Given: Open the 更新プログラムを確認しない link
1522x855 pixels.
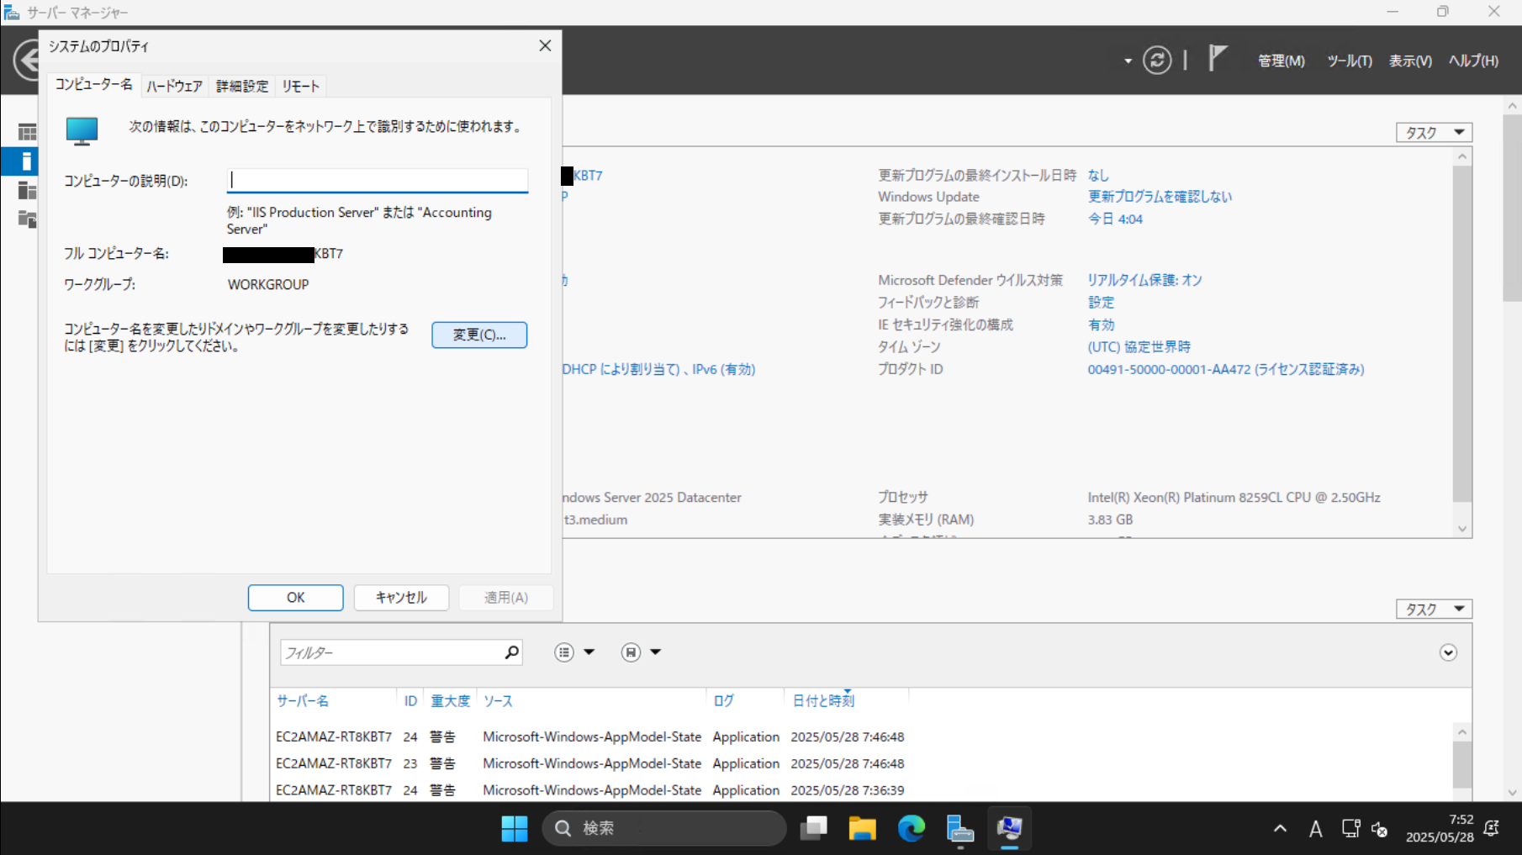Looking at the screenshot, I should (x=1160, y=196).
